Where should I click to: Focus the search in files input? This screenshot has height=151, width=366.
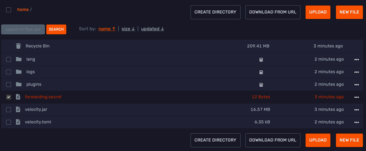[x=23, y=29]
